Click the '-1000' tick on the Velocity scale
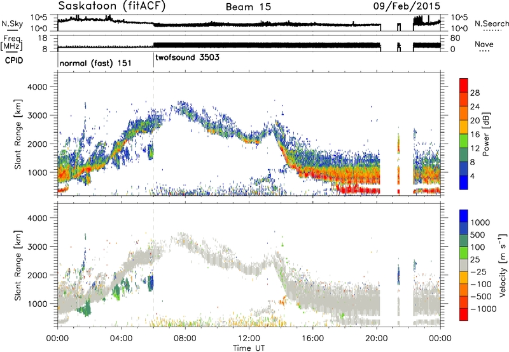 (x=483, y=309)
